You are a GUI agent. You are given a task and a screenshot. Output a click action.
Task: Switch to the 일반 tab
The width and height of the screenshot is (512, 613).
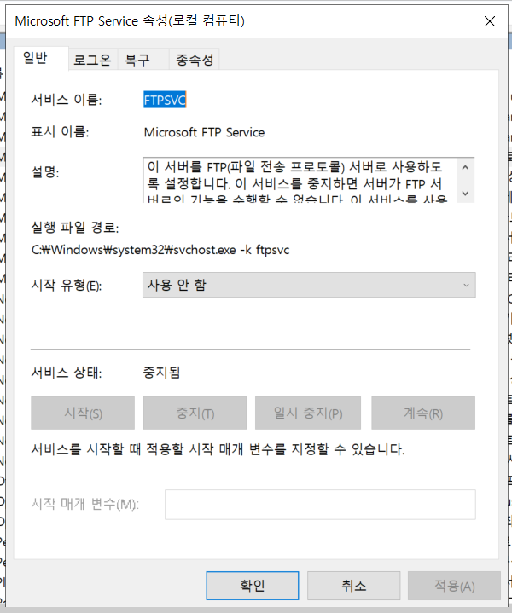click(x=41, y=58)
